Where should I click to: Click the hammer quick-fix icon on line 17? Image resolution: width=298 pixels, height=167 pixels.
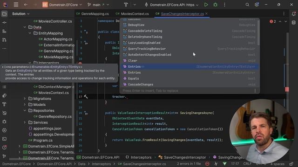tap(86, 97)
